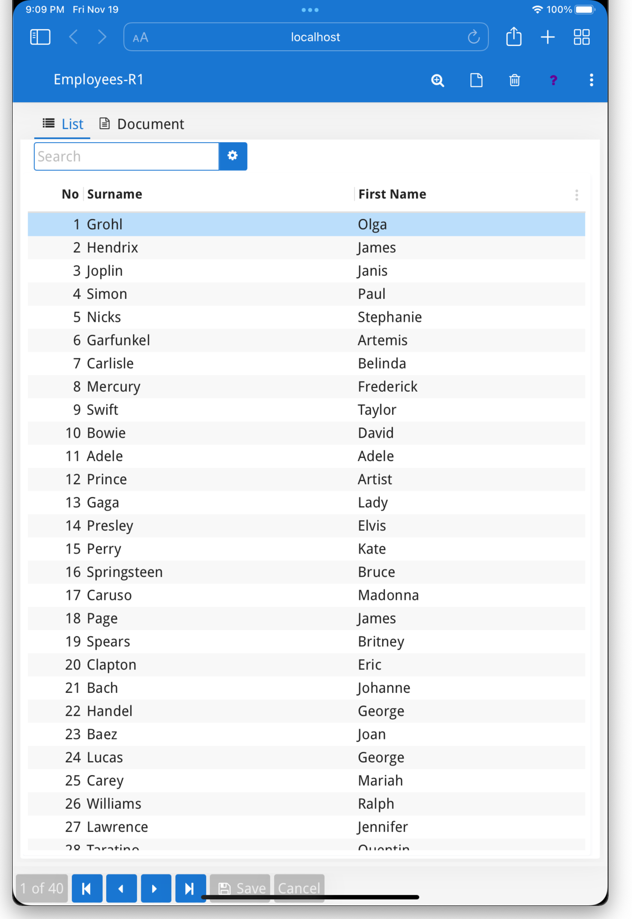Open help via the purple question mark

(x=553, y=80)
